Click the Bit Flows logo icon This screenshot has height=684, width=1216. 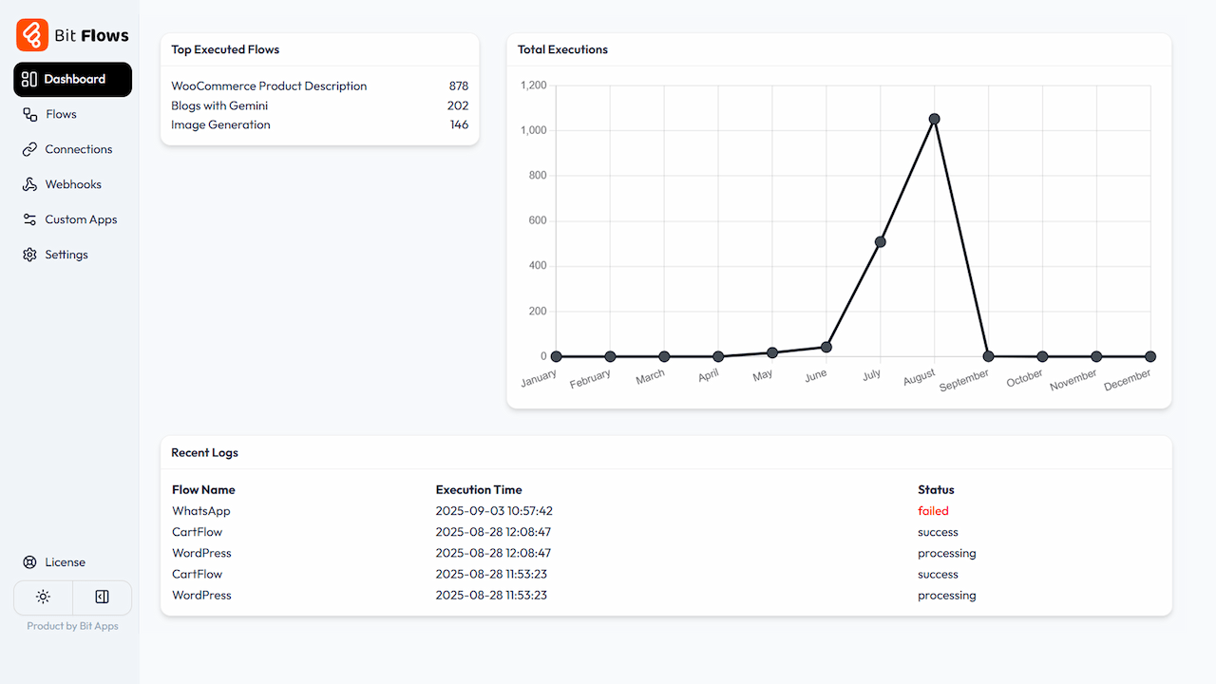pyautogui.click(x=29, y=33)
